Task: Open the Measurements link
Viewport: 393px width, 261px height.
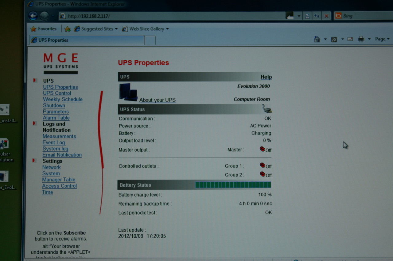Action: tap(59, 136)
